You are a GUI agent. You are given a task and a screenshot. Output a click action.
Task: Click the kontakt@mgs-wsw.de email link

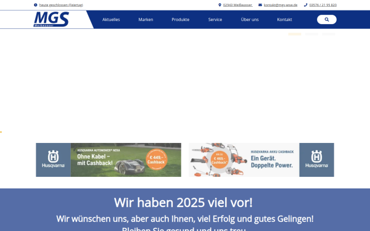click(281, 5)
